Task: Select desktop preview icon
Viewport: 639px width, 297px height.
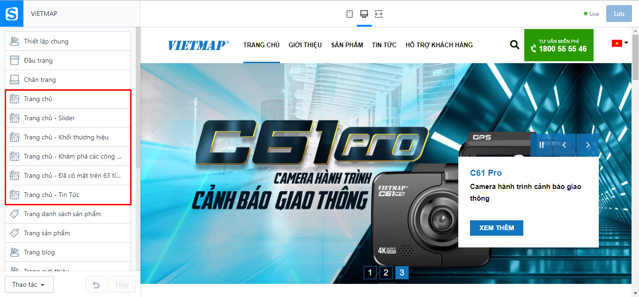Action: pyautogui.click(x=364, y=14)
